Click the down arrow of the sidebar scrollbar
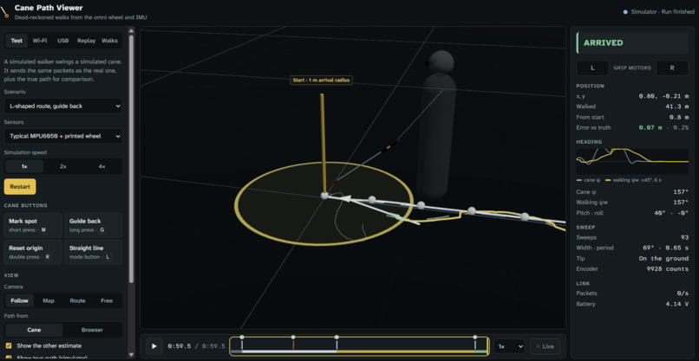Image resolution: width=699 pixels, height=361 pixels. (131, 354)
